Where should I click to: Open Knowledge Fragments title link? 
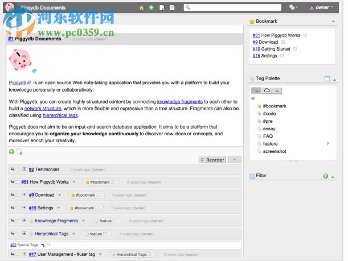click(56, 221)
